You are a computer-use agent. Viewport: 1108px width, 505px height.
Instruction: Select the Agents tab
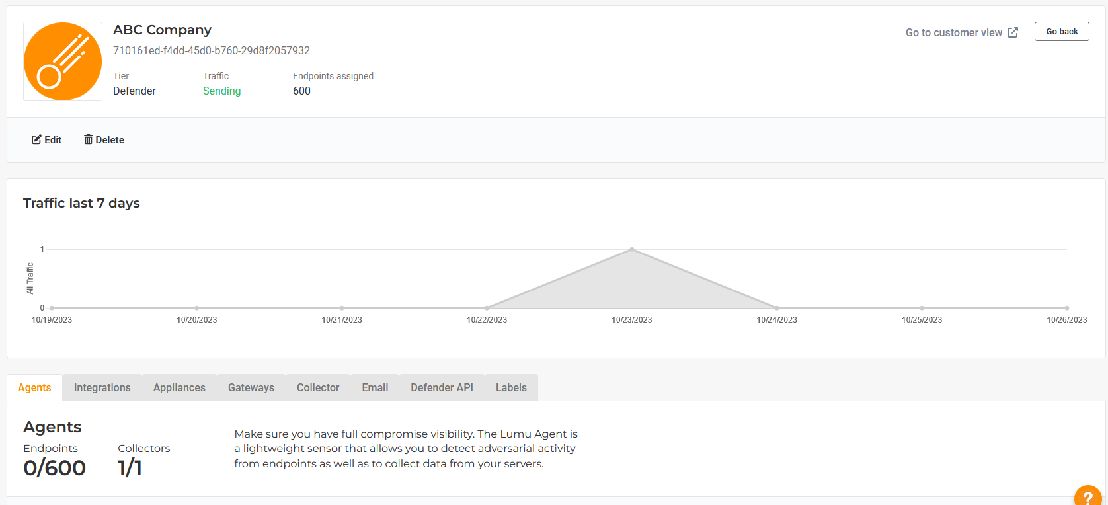tap(34, 387)
